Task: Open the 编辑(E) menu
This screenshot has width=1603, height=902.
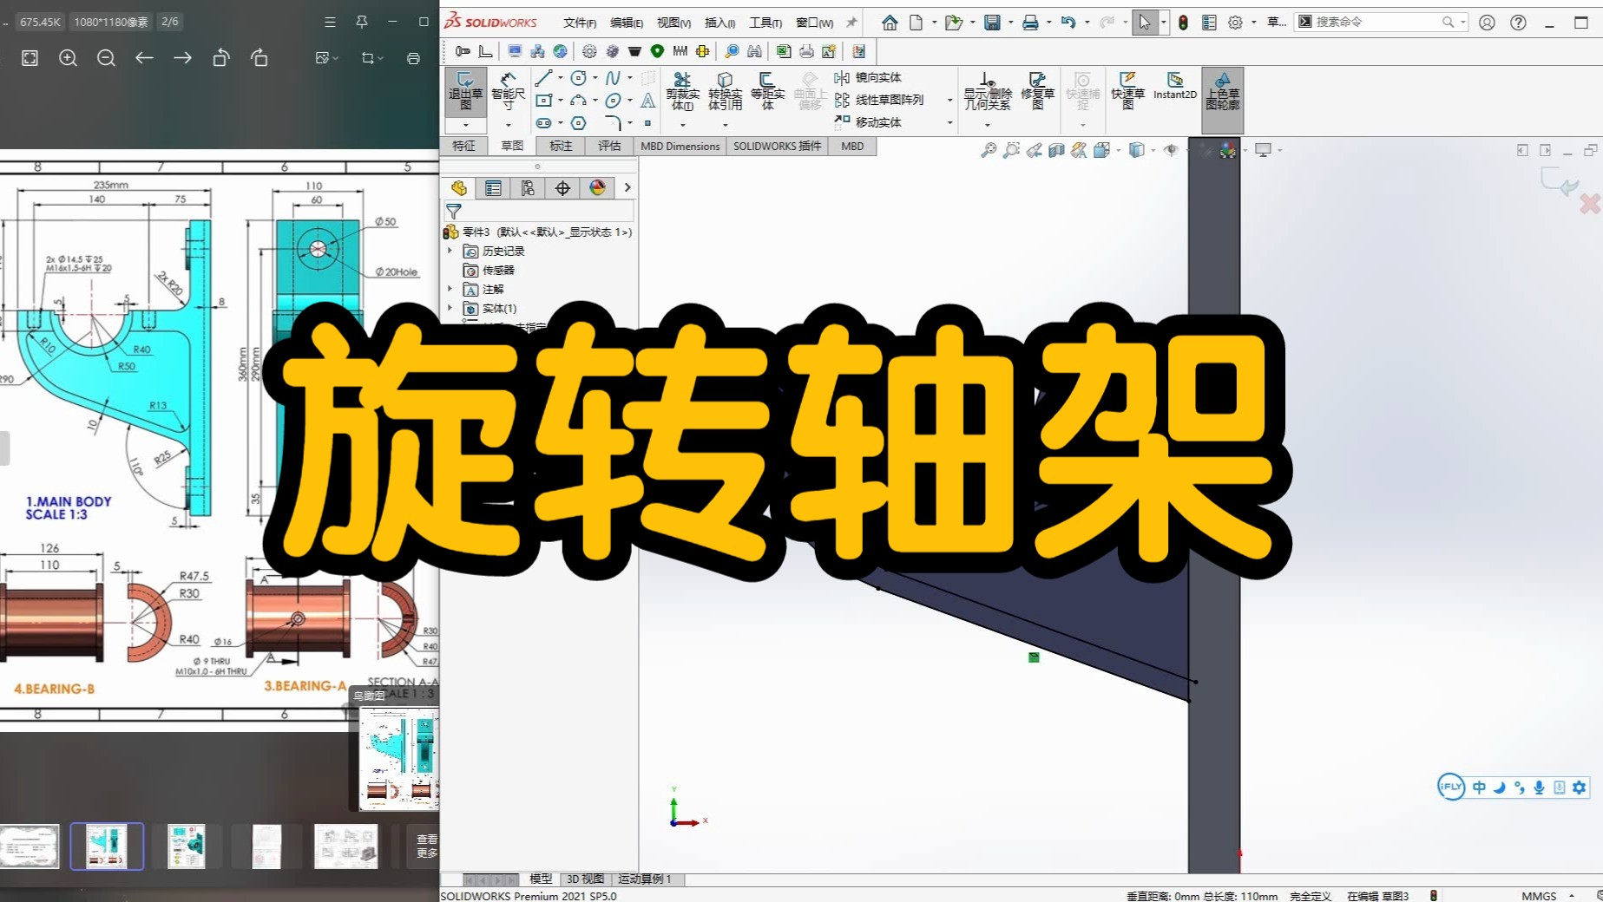Action: pos(627,23)
